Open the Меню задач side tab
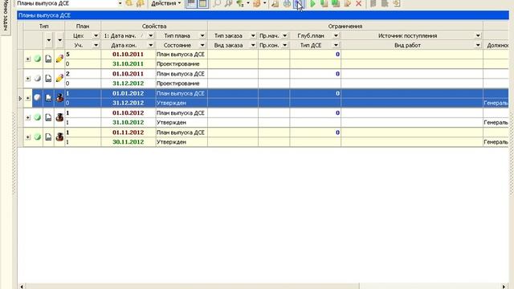514x289 pixels. (6, 16)
